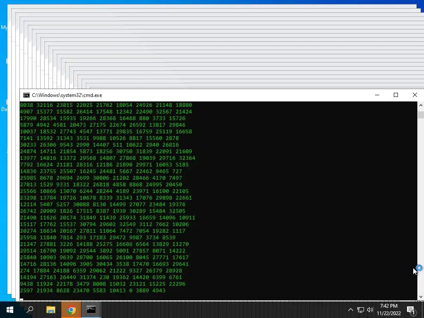This screenshot has height=318, width=424.
Task: Click the number 22661 in the console
Action: pyautogui.click(x=183, y=198)
